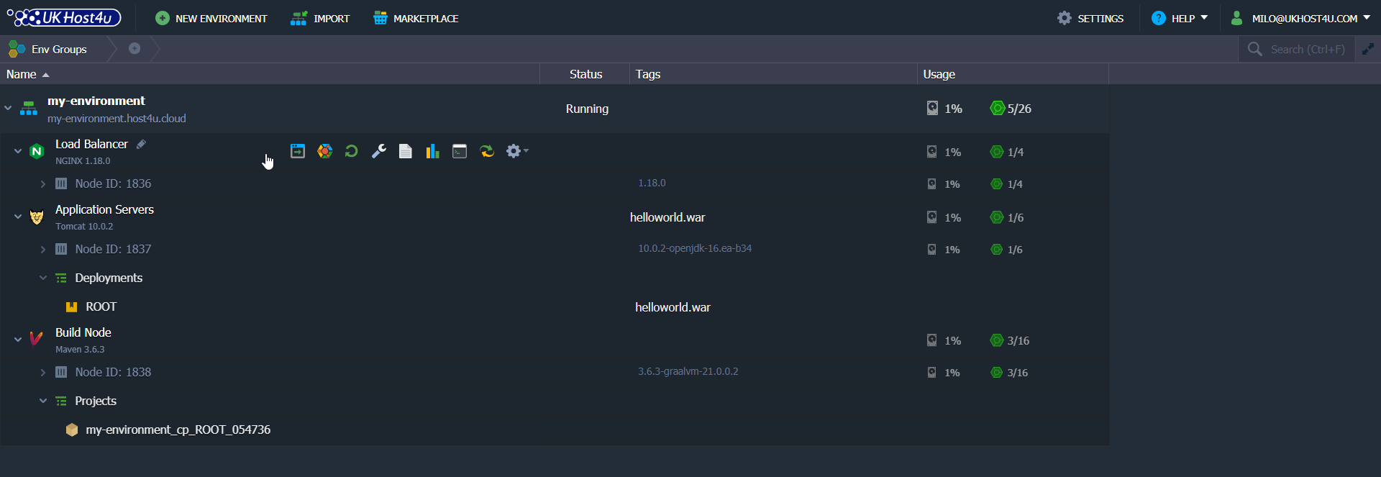The image size is (1381, 477).
Task: Edit Load Balancer layer name pencil
Action: click(x=142, y=144)
